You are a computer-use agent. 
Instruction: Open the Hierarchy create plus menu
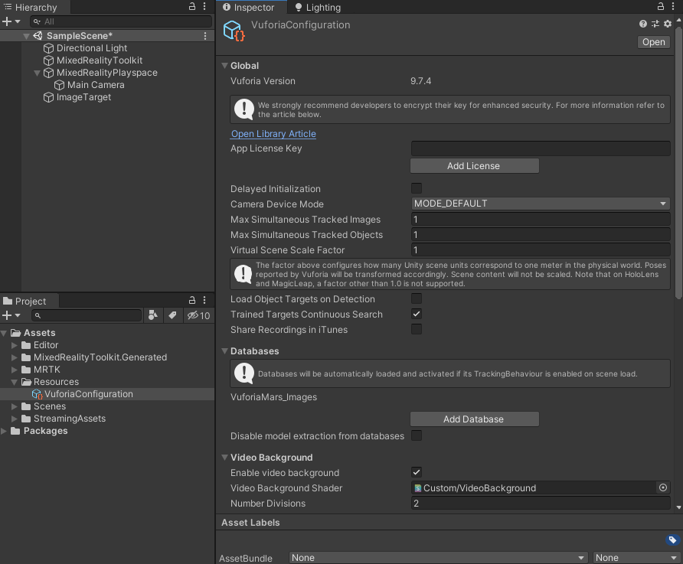(x=11, y=21)
